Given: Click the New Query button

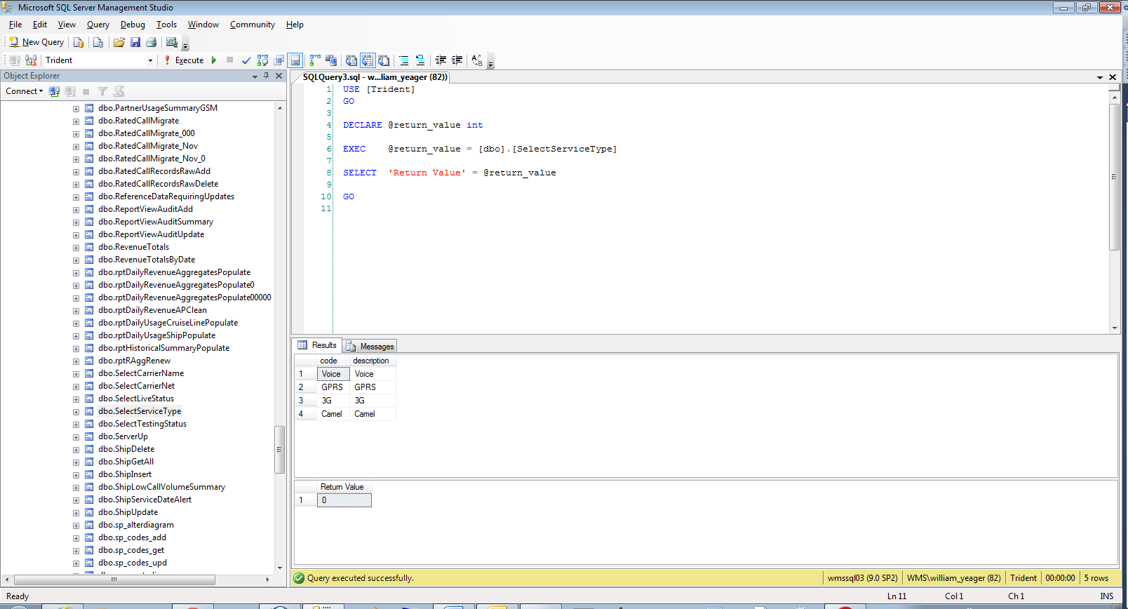Looking at the screenshot, I should pos(36,42).
